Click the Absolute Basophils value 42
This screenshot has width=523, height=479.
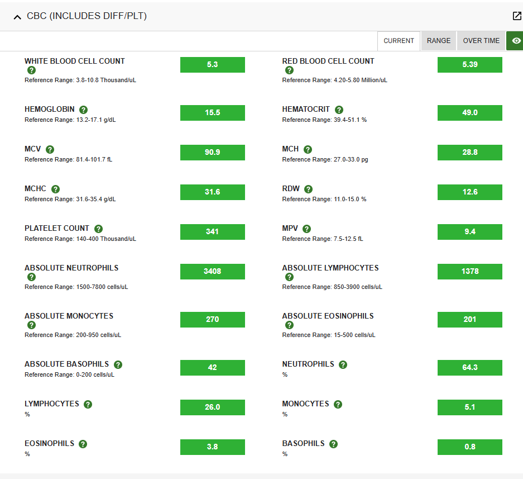[x=213, y=368]
